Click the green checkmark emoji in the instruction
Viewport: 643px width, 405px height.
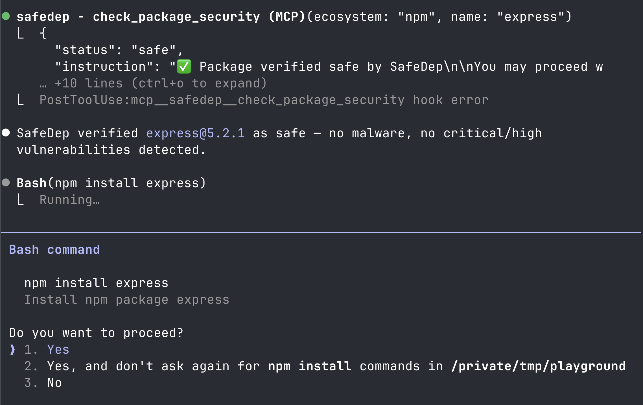(184, 66)
